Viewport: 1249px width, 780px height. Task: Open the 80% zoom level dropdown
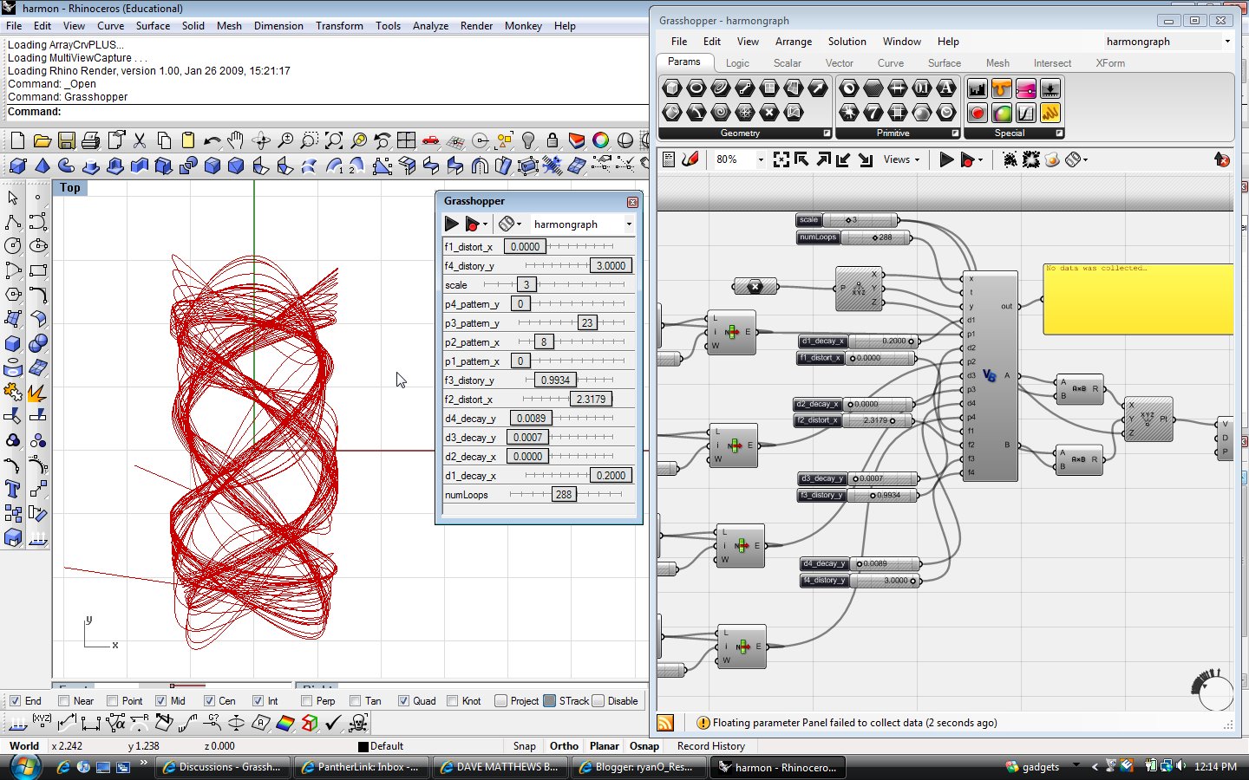[x=761, y=159]
